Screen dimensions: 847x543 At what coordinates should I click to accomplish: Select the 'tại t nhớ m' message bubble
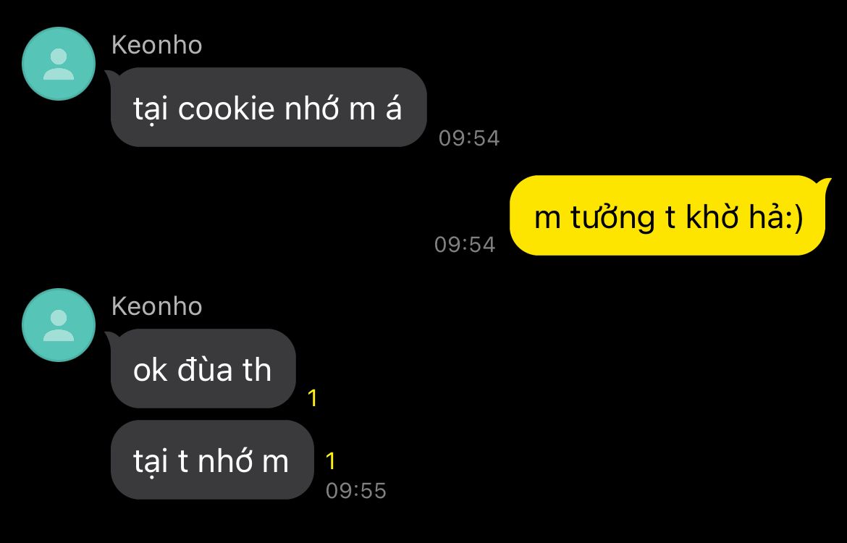pos(212,460)
